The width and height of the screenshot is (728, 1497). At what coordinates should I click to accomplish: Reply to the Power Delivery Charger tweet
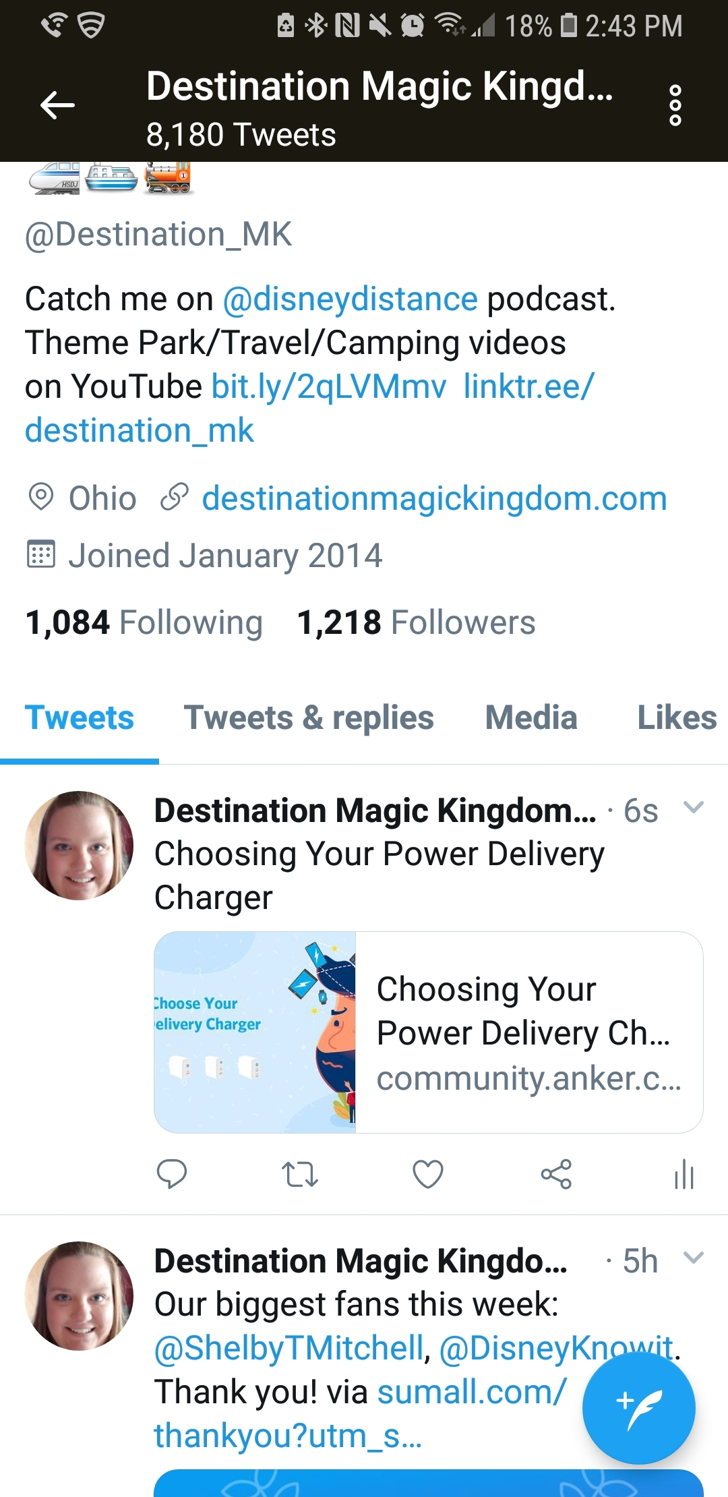coord(171,1174)
